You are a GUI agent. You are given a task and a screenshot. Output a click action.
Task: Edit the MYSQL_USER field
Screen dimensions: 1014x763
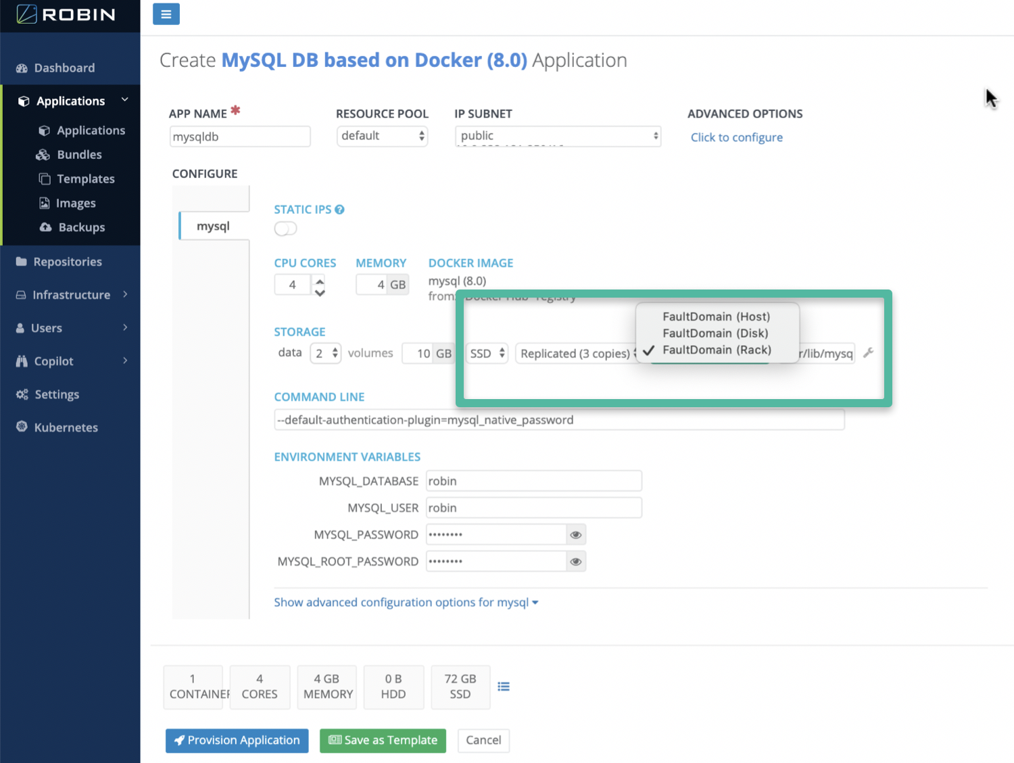pyautogui.click(x=534, y=508)
